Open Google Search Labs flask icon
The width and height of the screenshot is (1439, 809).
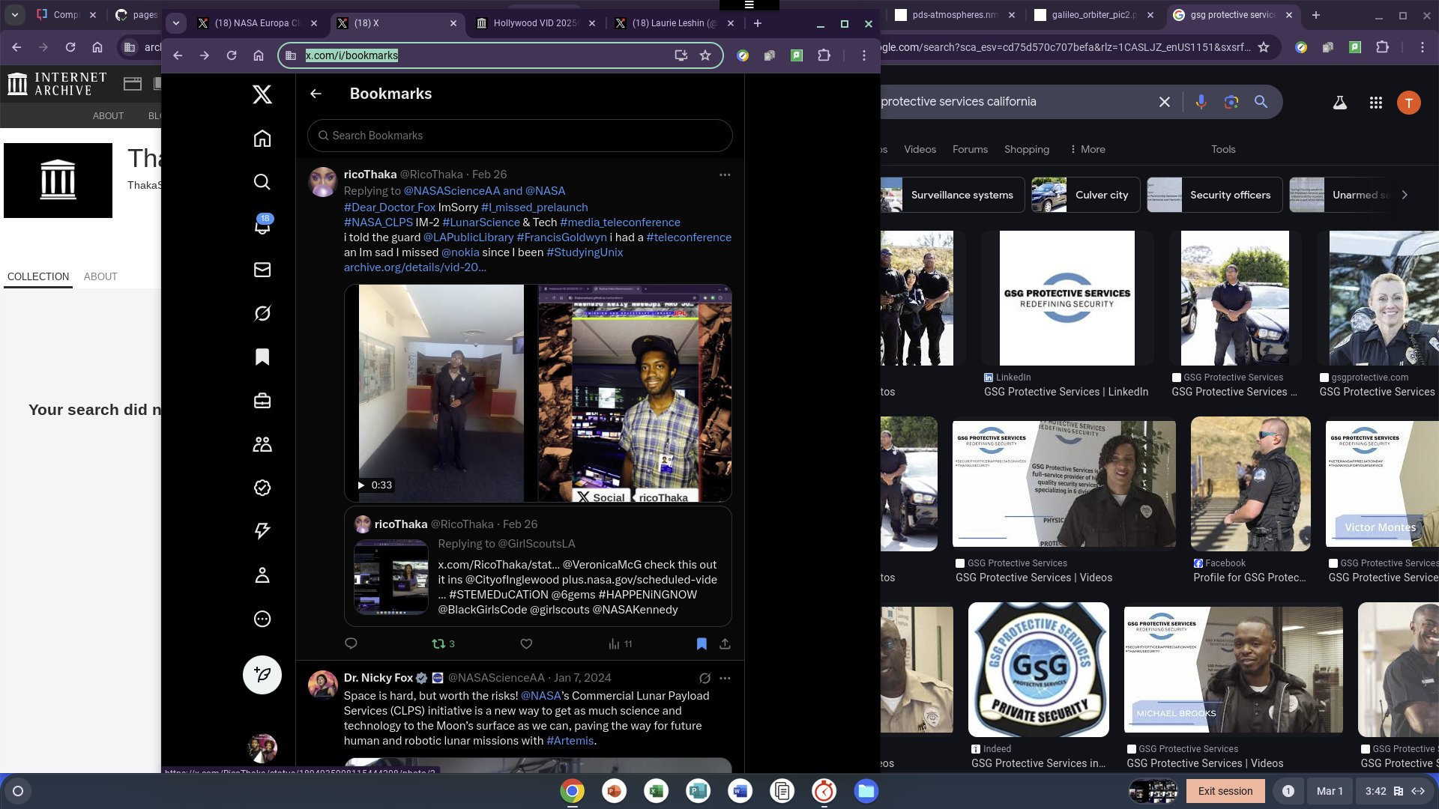tap(1339, 103)
